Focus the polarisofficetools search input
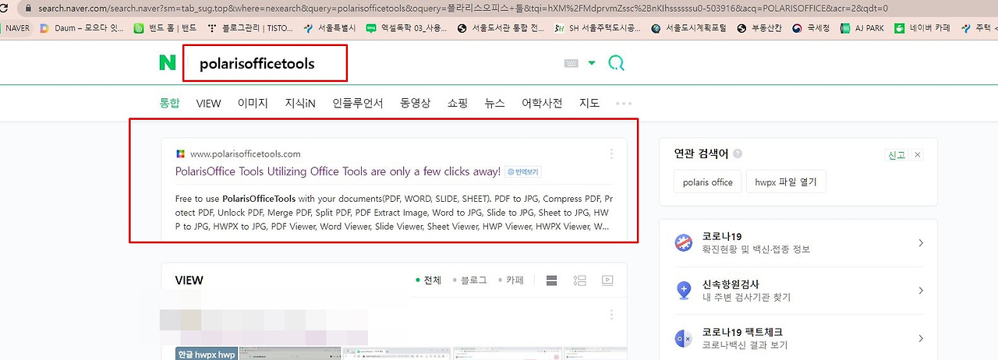Image resolution: width=998 pixels, height=360 pixels. click(x=265, y=63)
